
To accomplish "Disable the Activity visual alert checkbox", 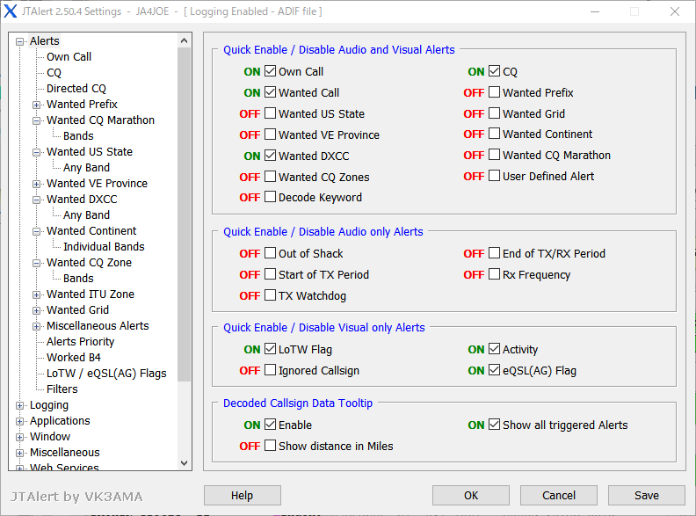I will [494, 349].
